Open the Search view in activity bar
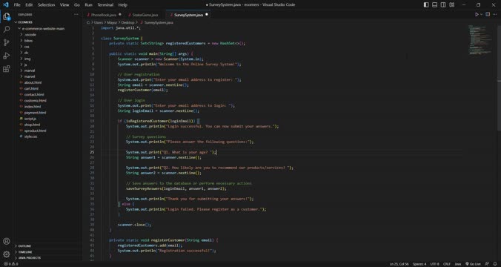The image size is (501, 267). 7,30
